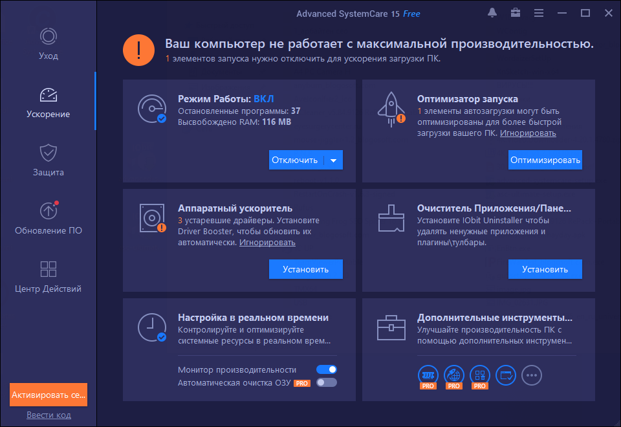Viewport: 621px width, 427px height.
Task: Go to the Защита section
Action: 49,160
